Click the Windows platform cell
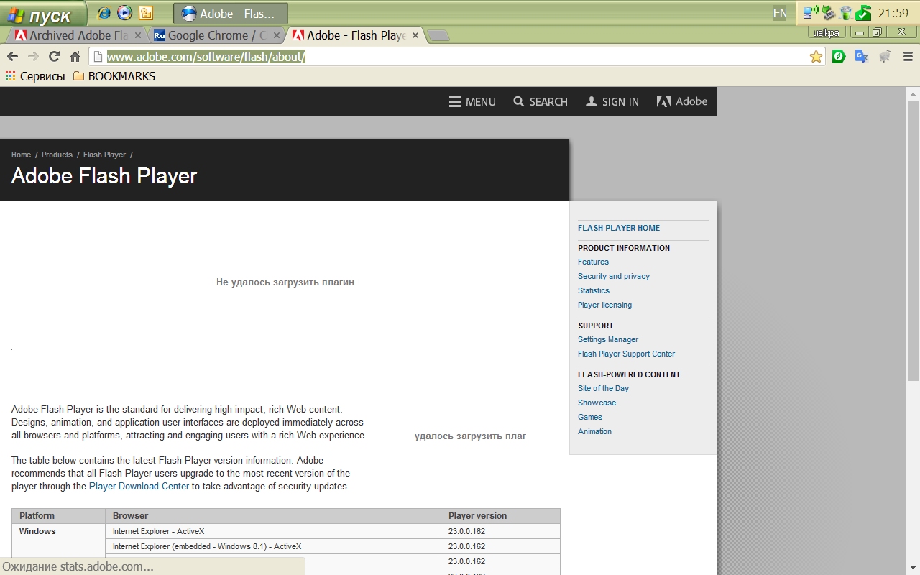Image resolution: width=920 pixels, height=575 pixels. (58, 549)
